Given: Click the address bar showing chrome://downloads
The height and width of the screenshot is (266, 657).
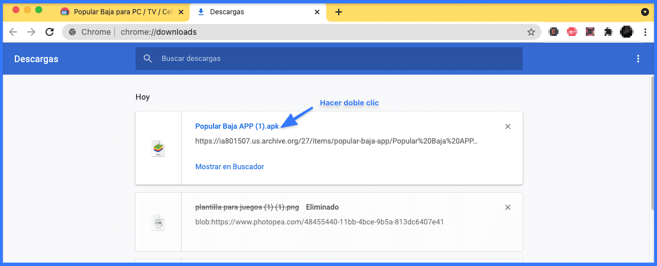Looking at the screenshot, I should coord(302,32).
